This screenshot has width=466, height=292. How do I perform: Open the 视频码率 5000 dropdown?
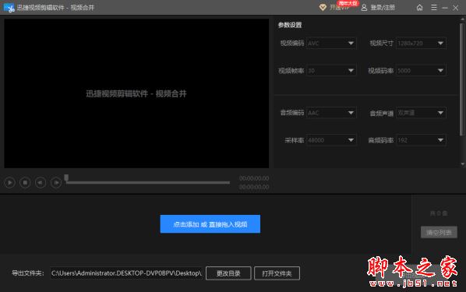(x=421, y=71)
